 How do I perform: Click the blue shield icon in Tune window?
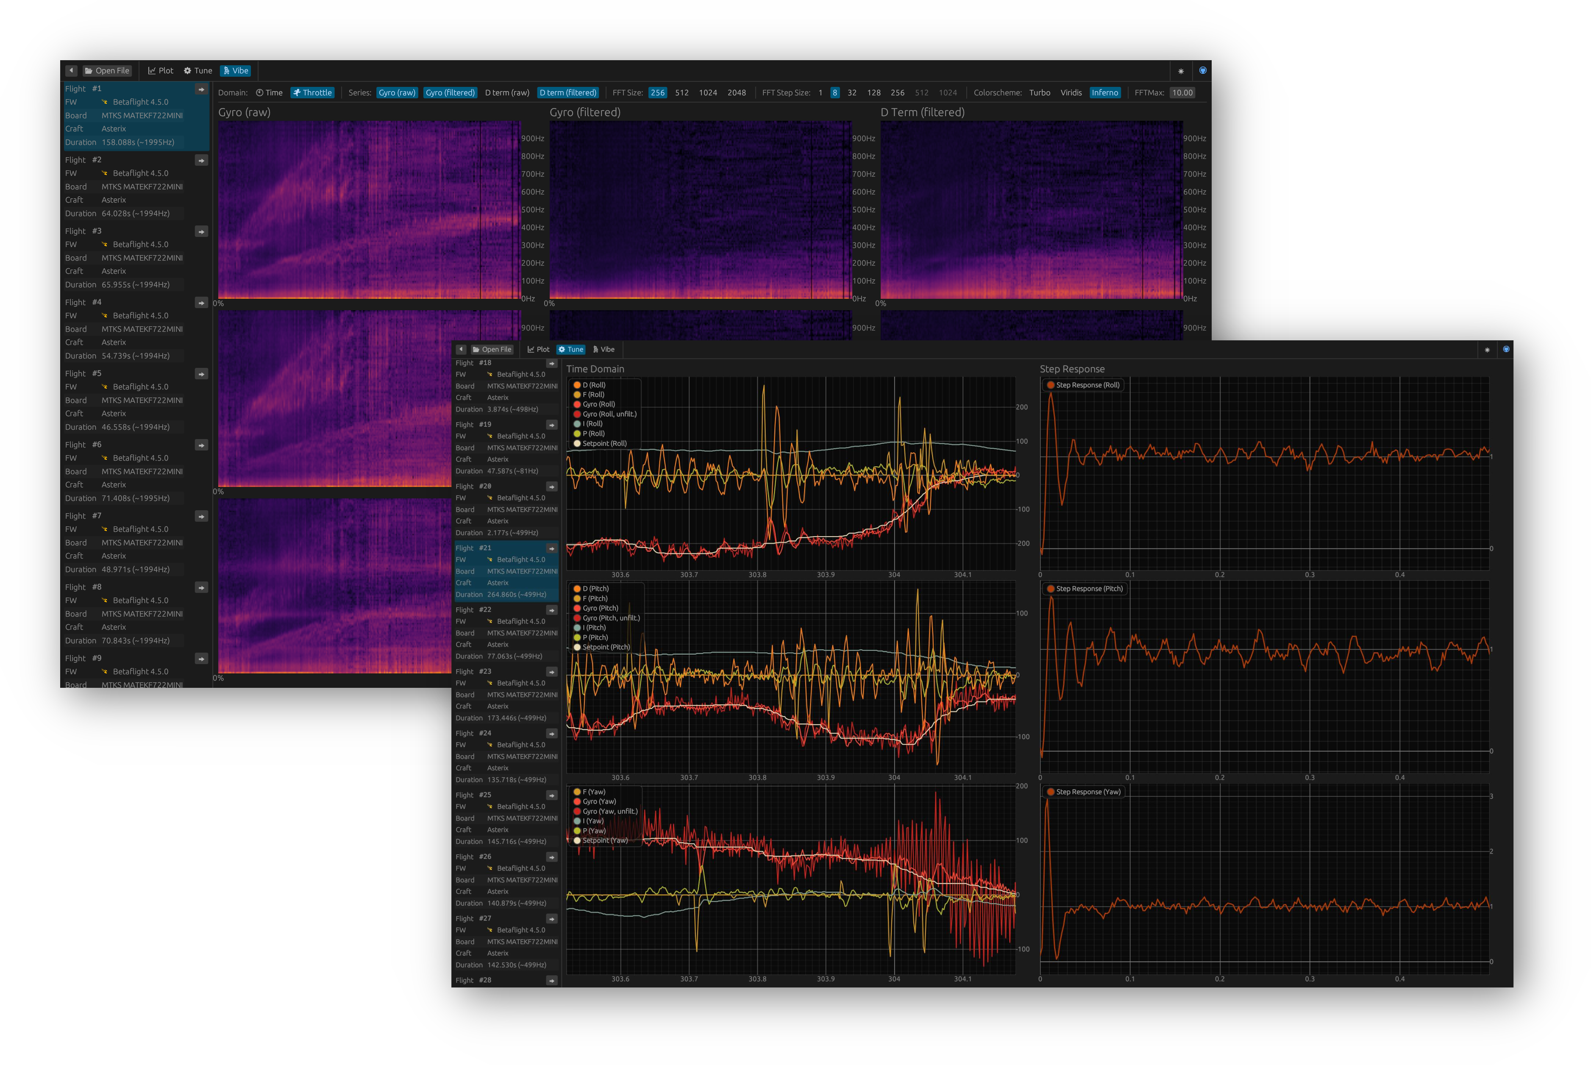tap(1505, 349)
